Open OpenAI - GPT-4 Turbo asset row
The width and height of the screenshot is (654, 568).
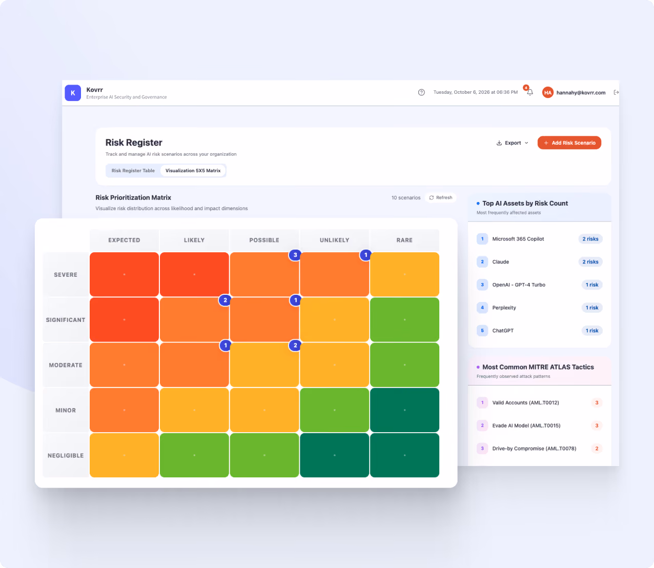click(x=539, y=285)
